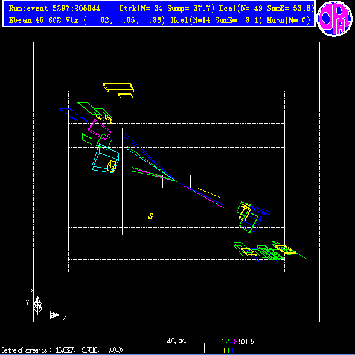Click the green 2 GeV legend label
The width and height of the screenshot is (355, 355).
227,342
